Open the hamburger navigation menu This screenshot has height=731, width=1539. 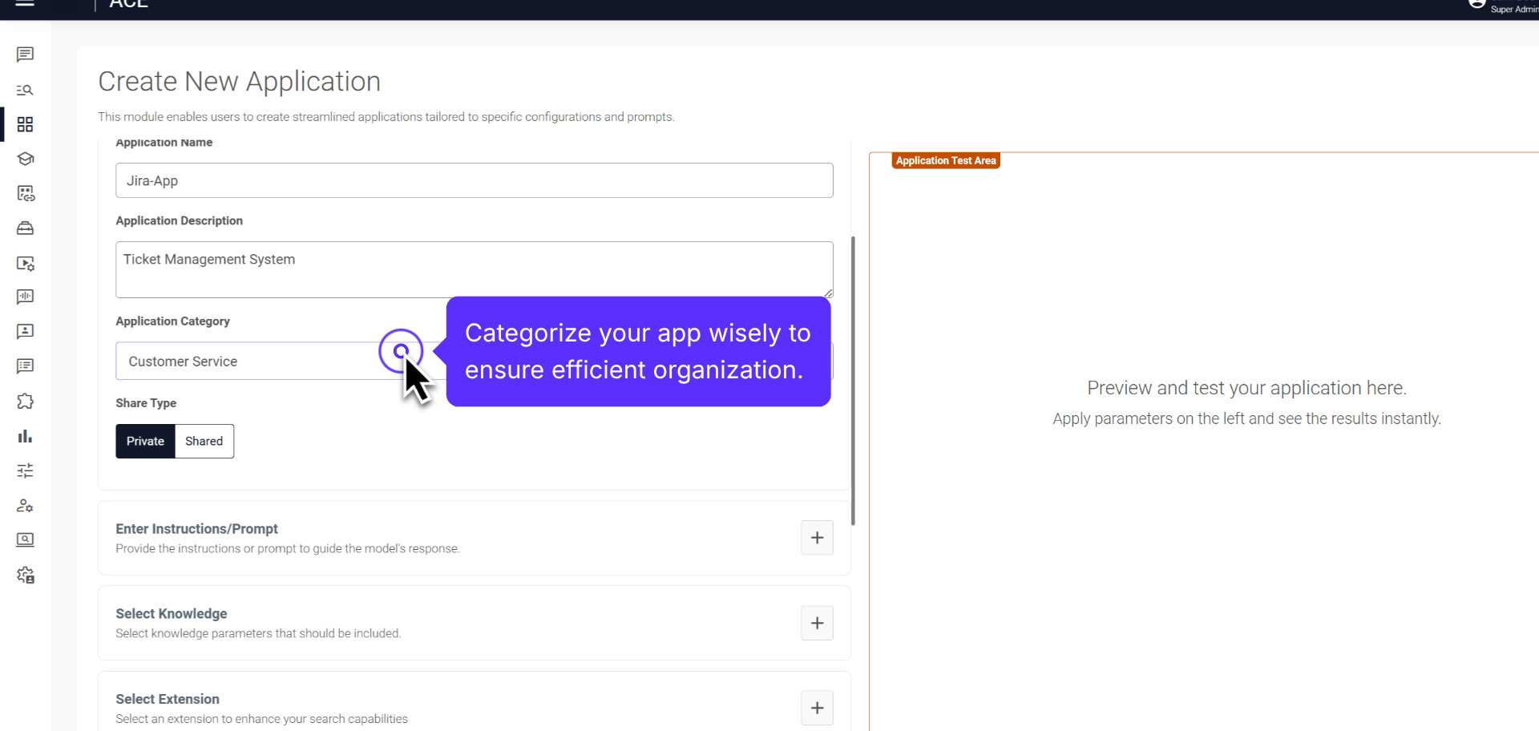click(25, 4)
